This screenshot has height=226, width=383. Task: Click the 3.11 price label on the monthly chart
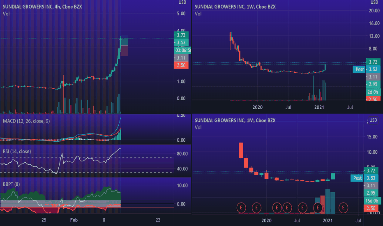[x=371, y=185]
